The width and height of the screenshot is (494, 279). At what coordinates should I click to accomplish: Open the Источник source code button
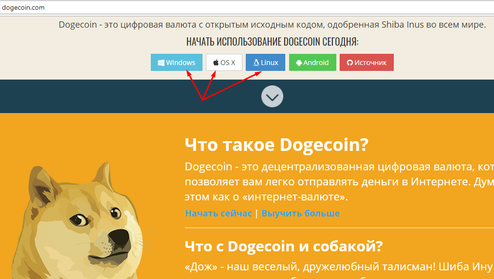click(366, 63)
